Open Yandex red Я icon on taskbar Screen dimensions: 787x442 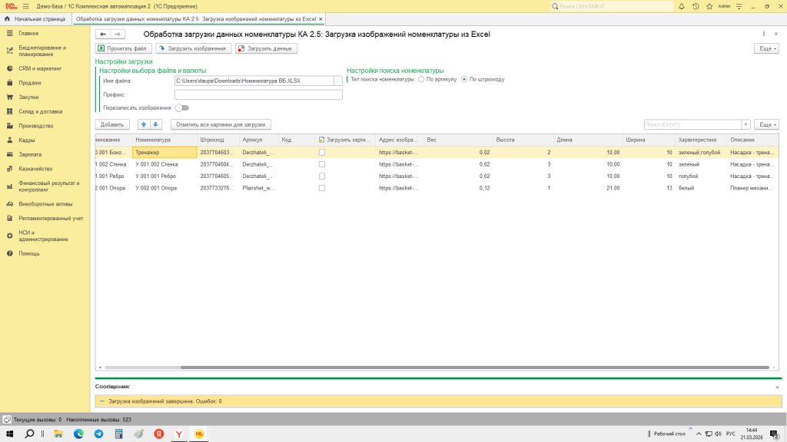click(x=158, y=434)
